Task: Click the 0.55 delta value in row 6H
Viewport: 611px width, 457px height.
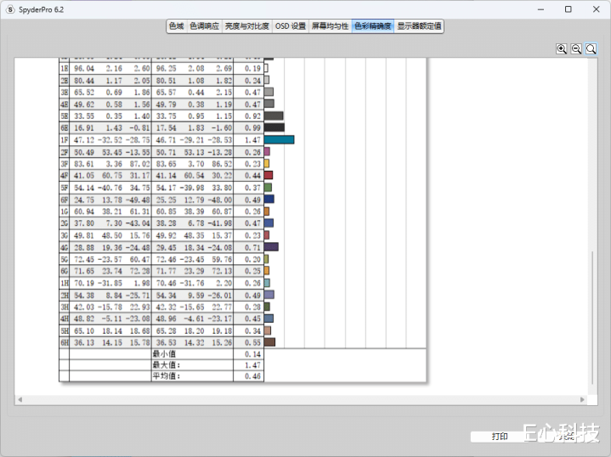Action: click(x=252, y=342)
